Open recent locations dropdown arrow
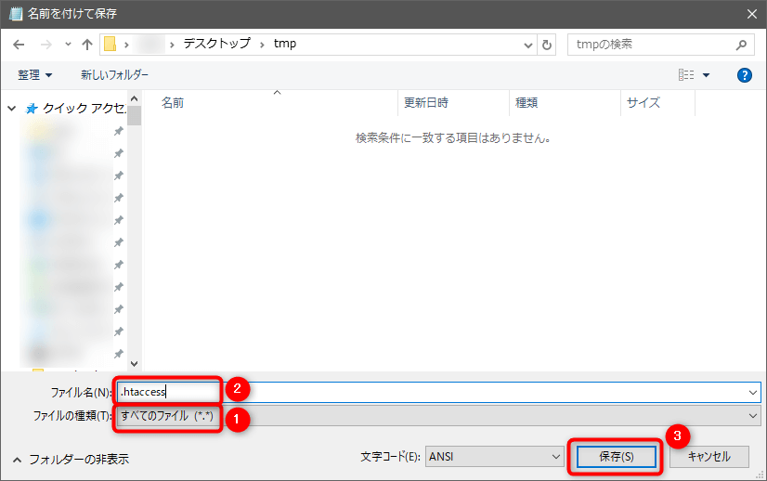 [68, 45]
